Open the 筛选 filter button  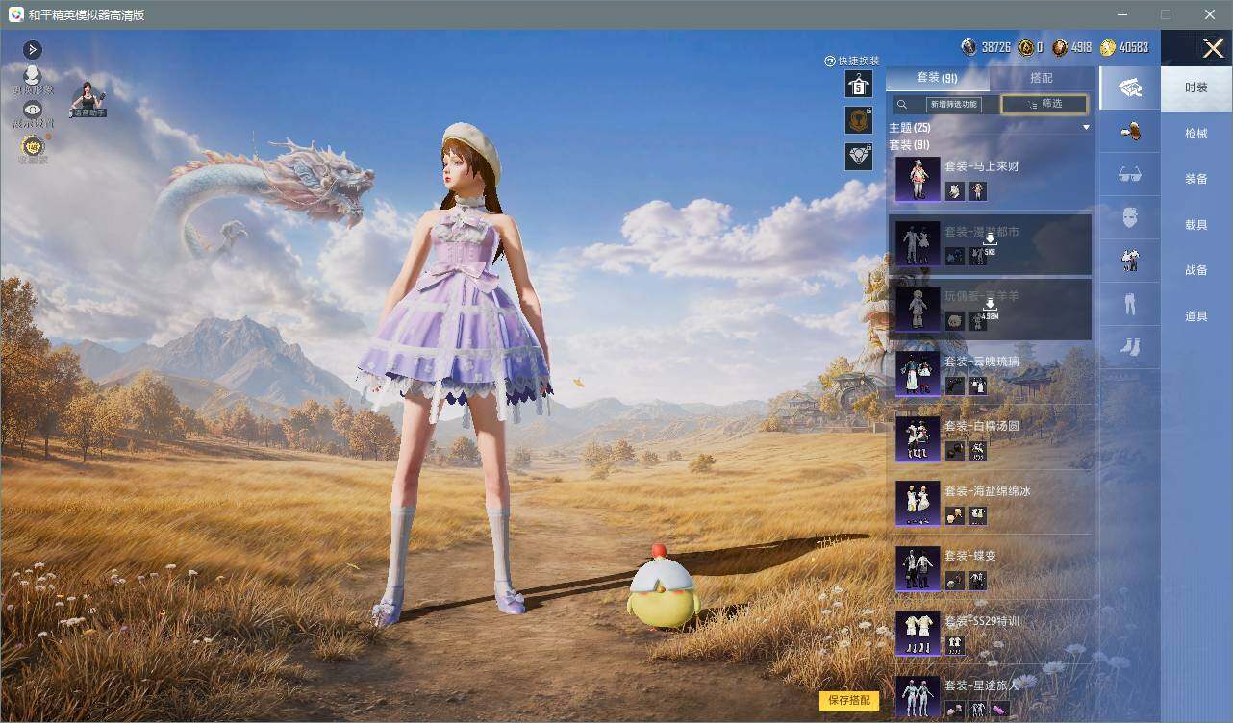pyautogui.click(x=1044, y=104)
